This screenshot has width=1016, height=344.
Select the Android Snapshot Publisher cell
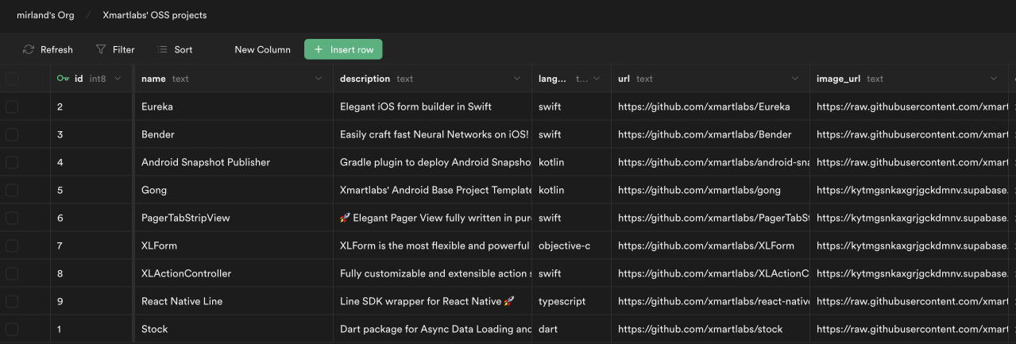click(234, 162)
